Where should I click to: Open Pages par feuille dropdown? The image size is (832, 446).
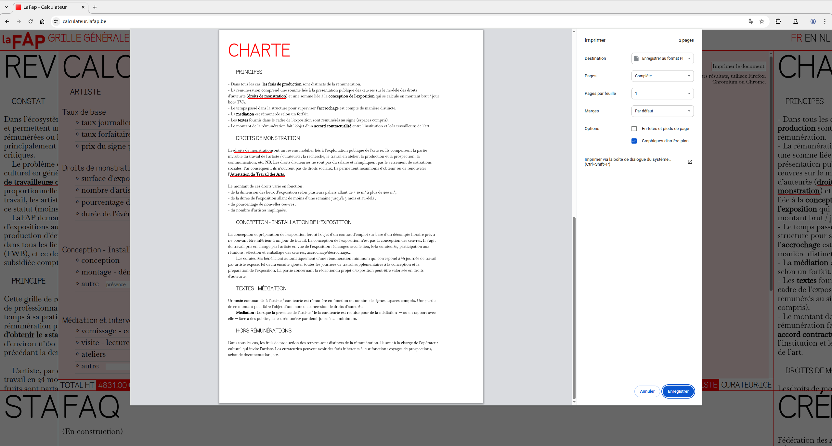coord(662,94)
